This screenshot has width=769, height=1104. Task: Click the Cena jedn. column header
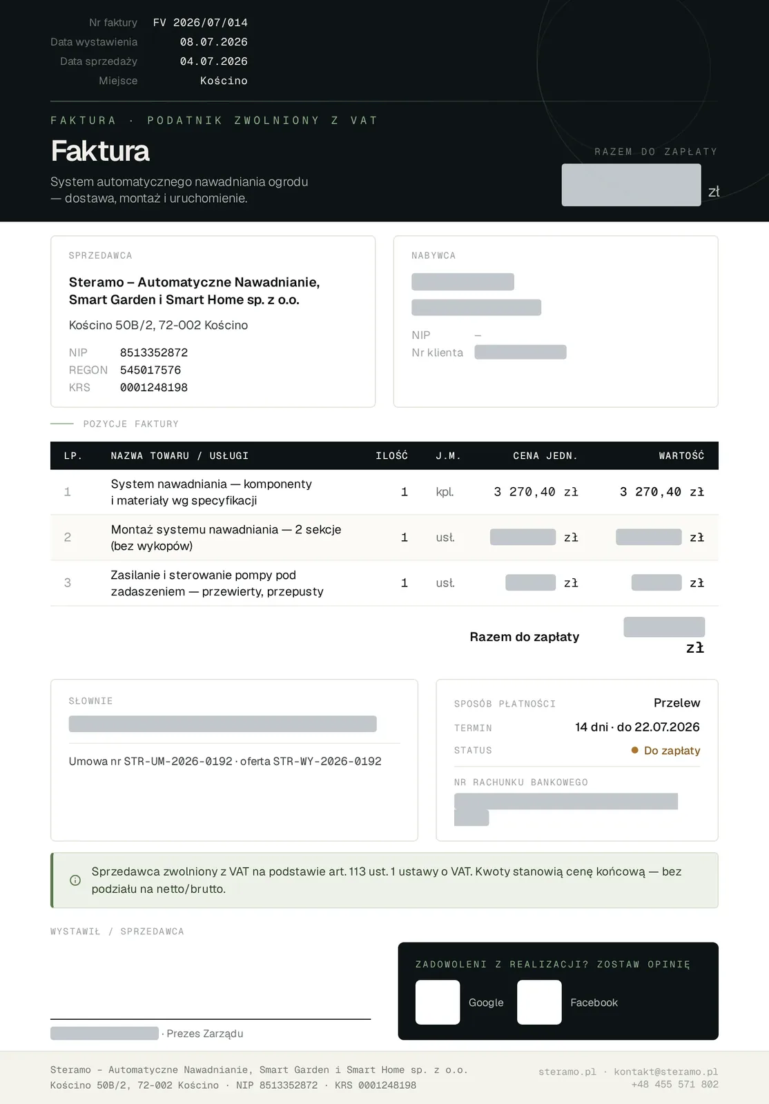[545, 456]
